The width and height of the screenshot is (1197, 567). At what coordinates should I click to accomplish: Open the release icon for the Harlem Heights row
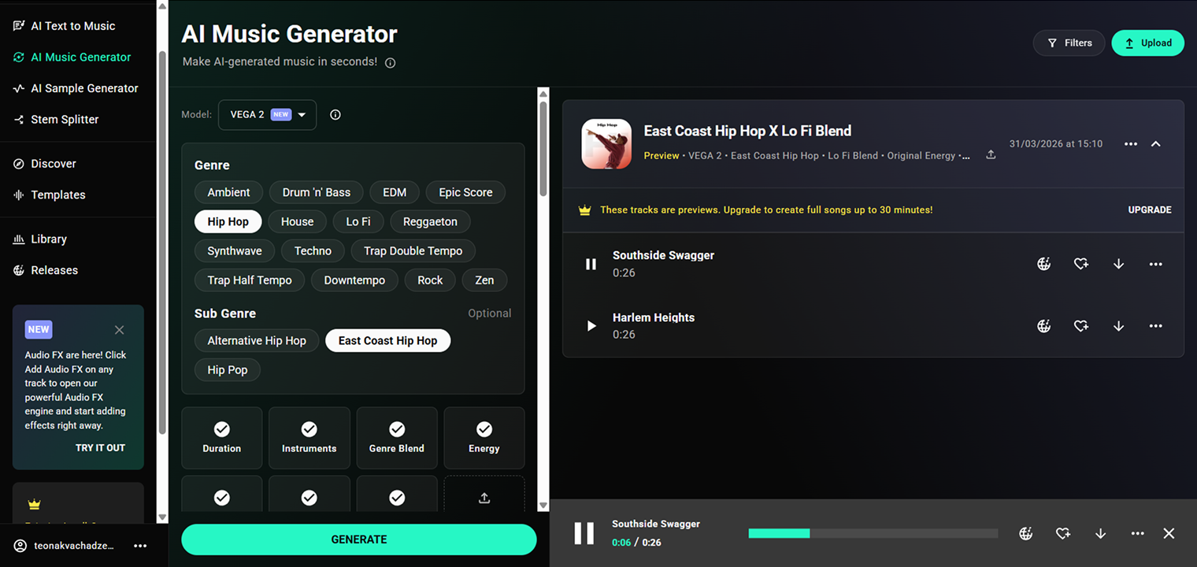tap(1044, 326)
